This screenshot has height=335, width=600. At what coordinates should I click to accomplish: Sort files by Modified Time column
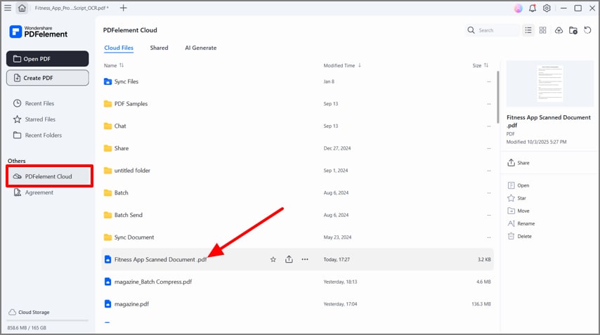click(342, 65)
